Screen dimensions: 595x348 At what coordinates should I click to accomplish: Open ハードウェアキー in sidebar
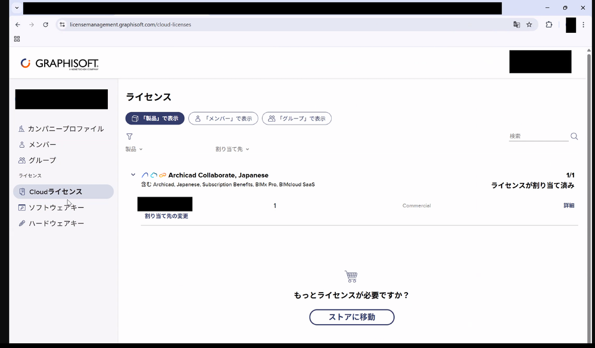point(51,223)
